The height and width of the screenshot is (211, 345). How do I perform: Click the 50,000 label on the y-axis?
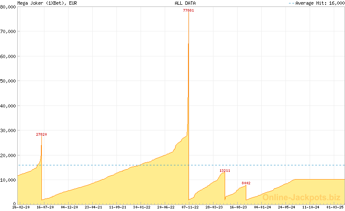tap(8, 81)
